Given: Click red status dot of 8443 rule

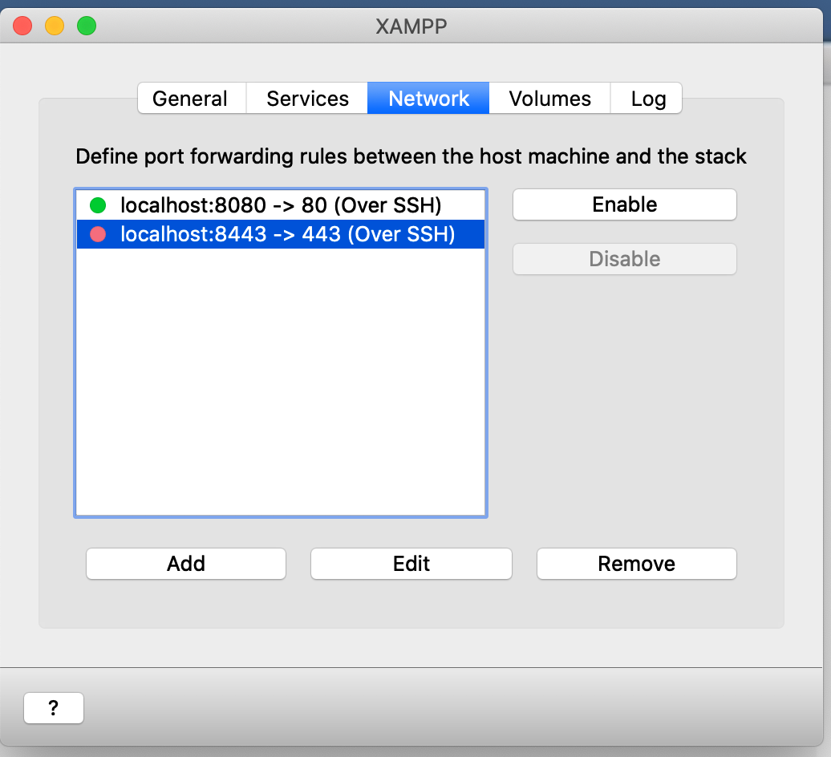Looking at the screenshot, I should point(98,234).
